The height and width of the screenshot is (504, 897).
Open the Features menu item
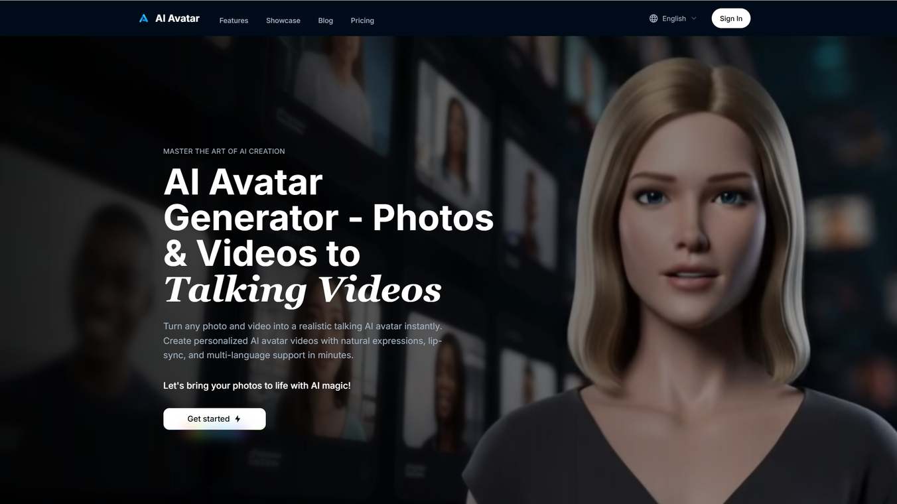(x=234, y=21)
